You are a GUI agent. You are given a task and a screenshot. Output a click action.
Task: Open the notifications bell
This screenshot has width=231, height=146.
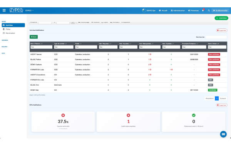[x=203, y=10]
